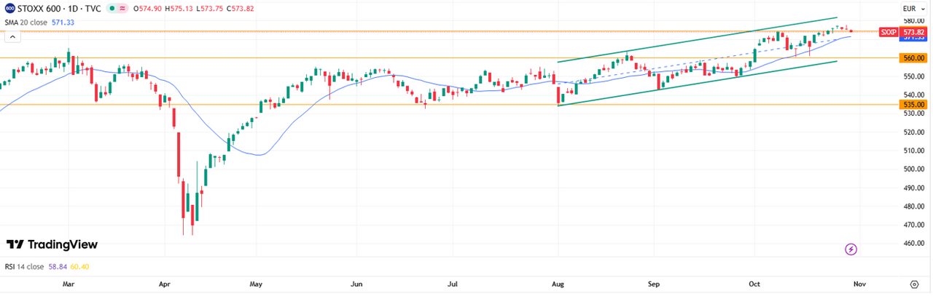Click the SXXP price label tag
Image resolution: width=933 pixels, height=296 pixels.
click(x=887, y=33)
